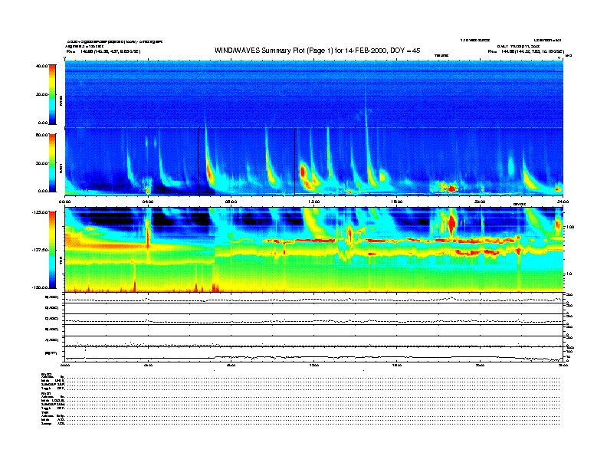Click the vertical TNR axis label
607x469 pixels.
point(61,262)
